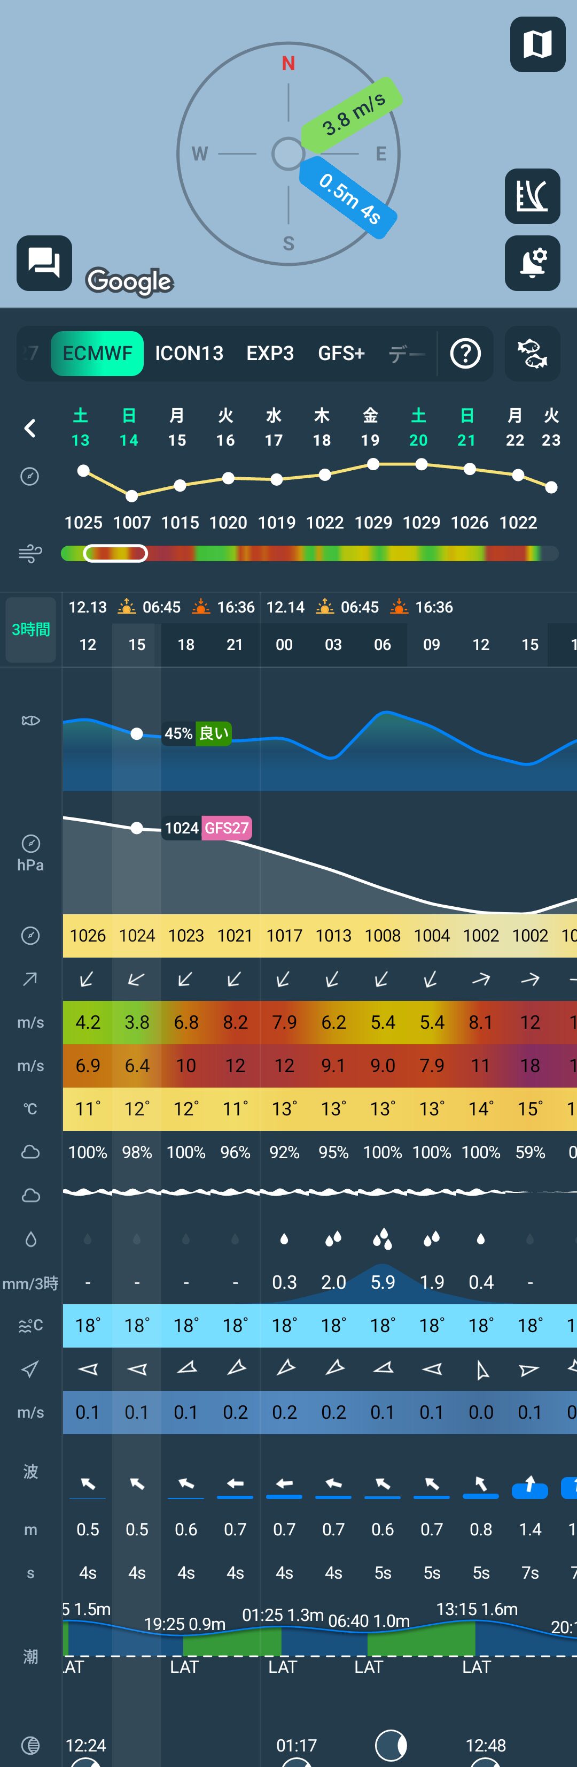The height and width of the screenshot is (1767, 577).
Task: Select the EXP3 model tab
Action: (x=270, y=353)
